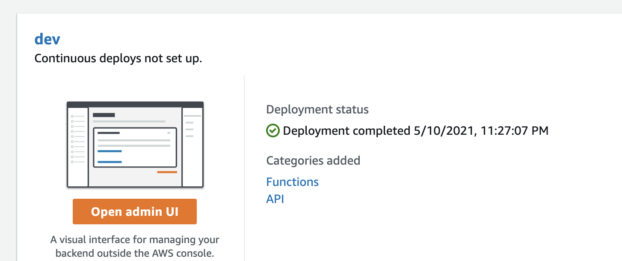Click the dev environment title heading
The image size is (622, 261).
click(48, 39)
